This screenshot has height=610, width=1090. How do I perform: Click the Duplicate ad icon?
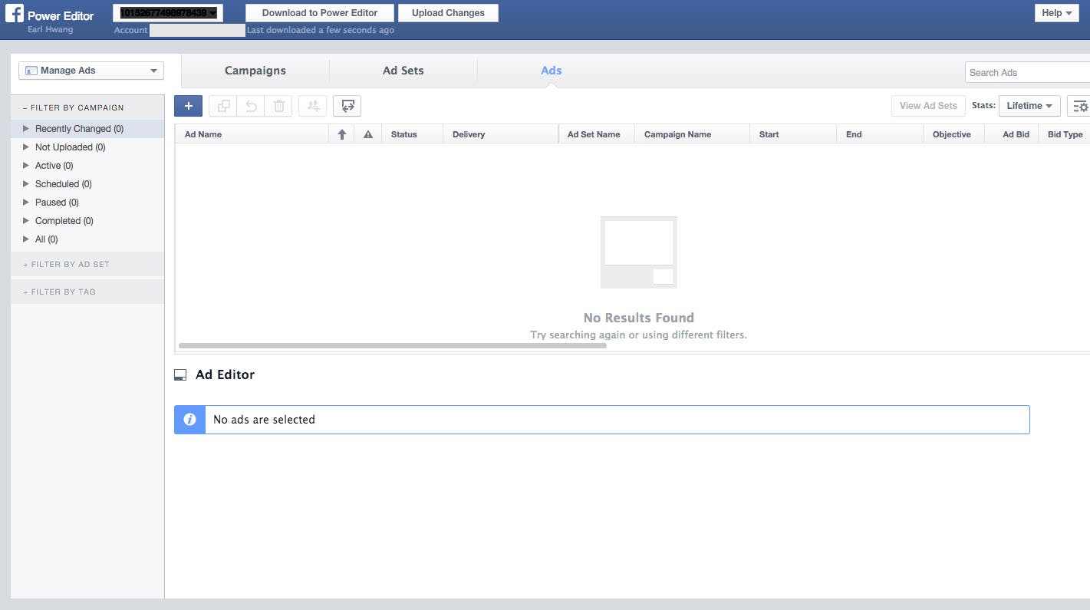pyautogui.click(x=223, y=106)
